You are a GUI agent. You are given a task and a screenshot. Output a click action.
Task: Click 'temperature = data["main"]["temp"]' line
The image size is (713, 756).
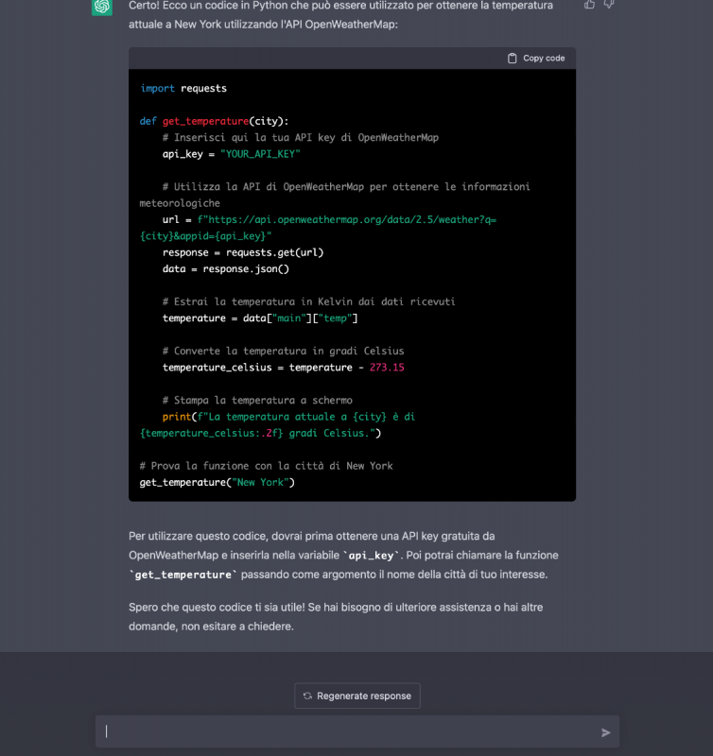(260, 318)
